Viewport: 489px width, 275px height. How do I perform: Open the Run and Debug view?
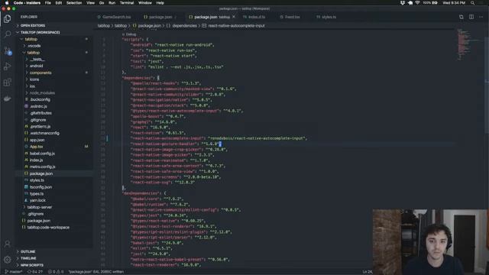(7, 66)
